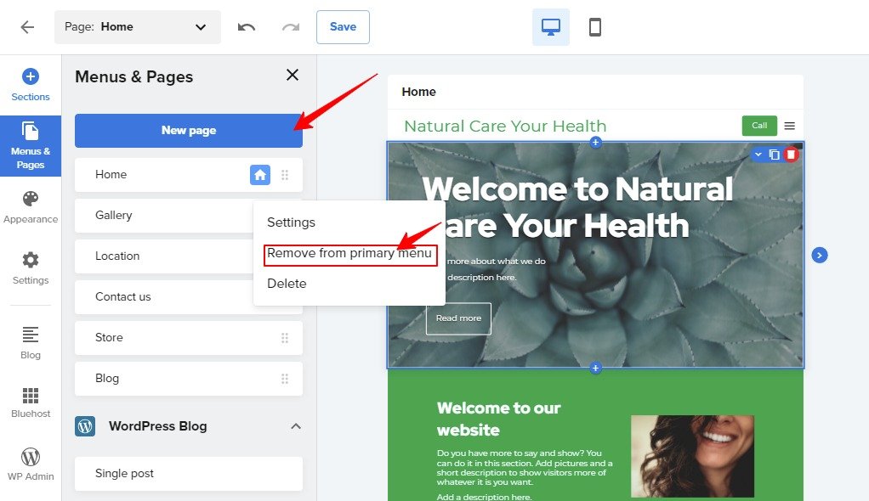Open the Page: Home dropdown
Screen dimensions: 869x501
pos(137,27)
